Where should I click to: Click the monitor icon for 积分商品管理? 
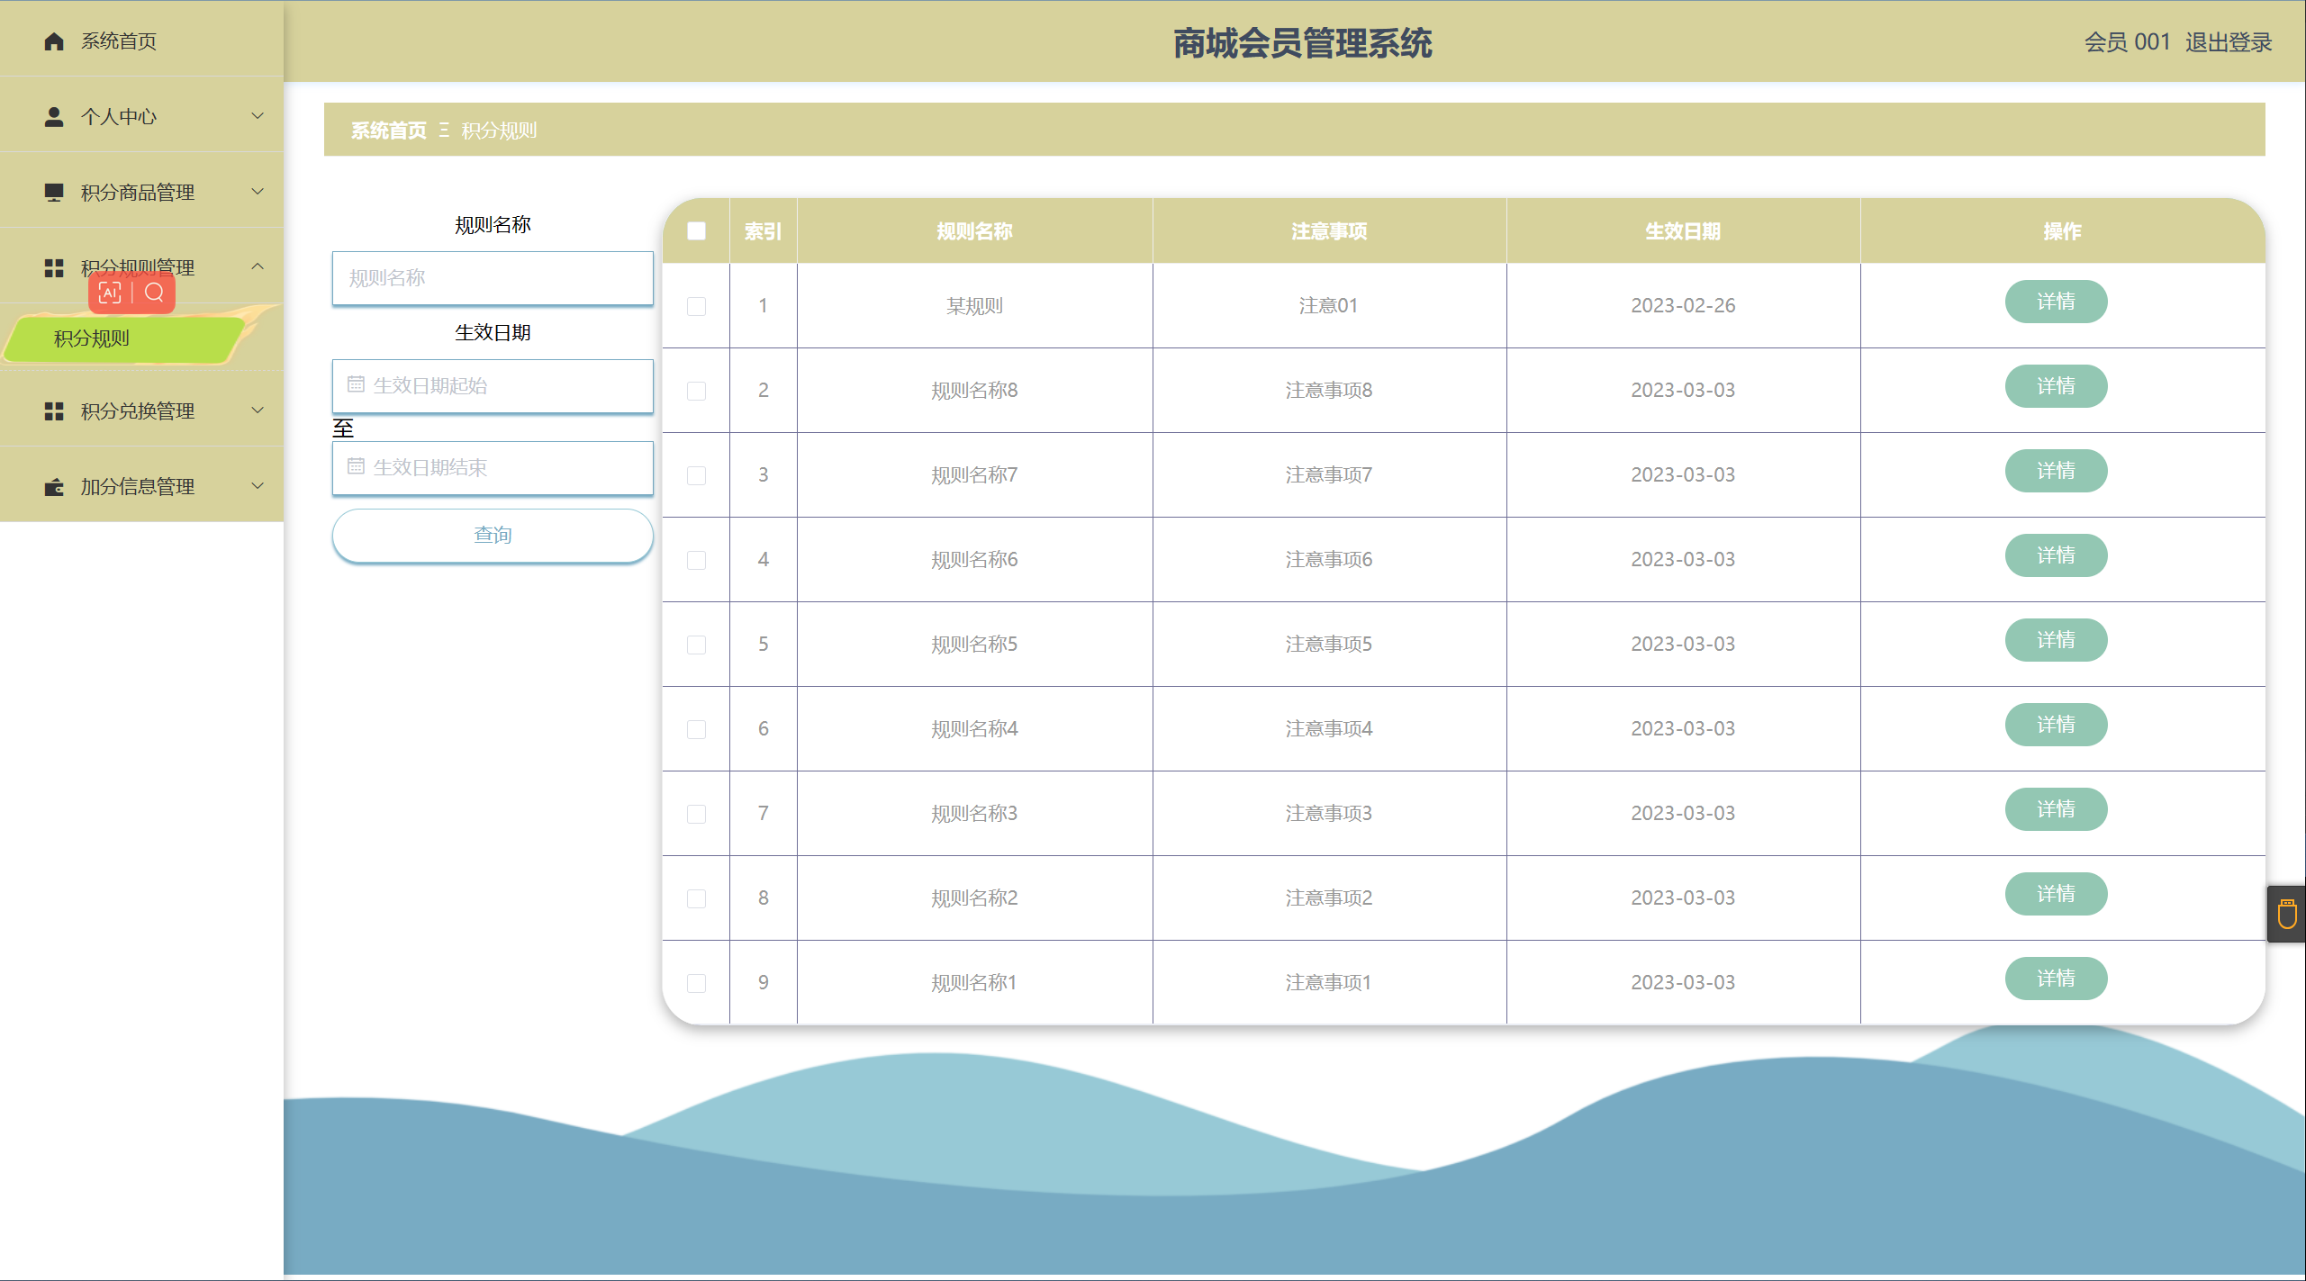54,193
